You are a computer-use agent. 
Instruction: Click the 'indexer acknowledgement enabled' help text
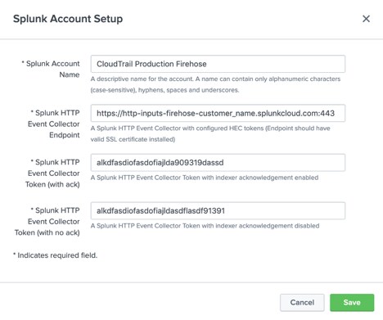pos(205,178)
